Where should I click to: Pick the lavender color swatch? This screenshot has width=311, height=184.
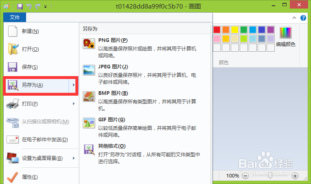(x=271, y=39)
